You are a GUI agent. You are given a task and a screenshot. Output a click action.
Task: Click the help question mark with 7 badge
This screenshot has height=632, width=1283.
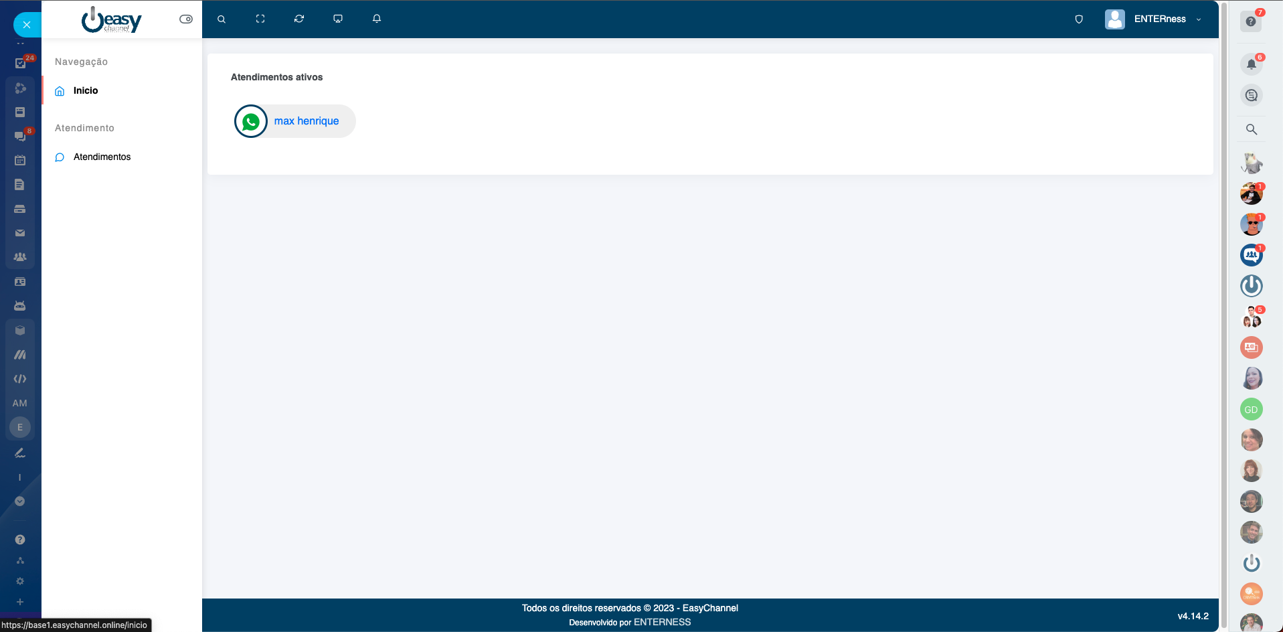pos(1250,21)
